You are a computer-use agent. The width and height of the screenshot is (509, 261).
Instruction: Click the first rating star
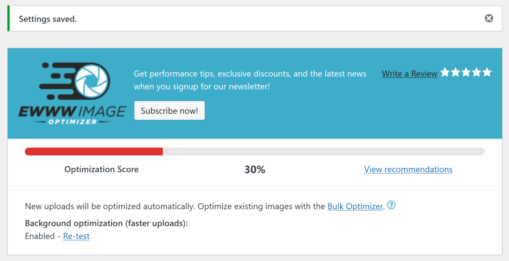tap(446, 72)
